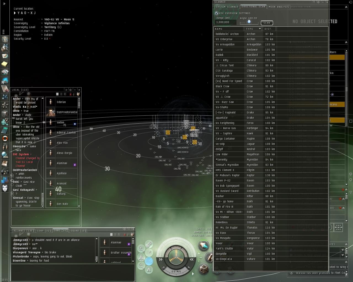Expand the HUD module triangle arrow
The image size is (353, 282).
tap(193, 273)
